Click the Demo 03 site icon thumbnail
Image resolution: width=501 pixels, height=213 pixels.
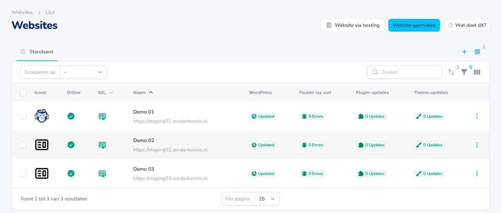click(42, 173)
